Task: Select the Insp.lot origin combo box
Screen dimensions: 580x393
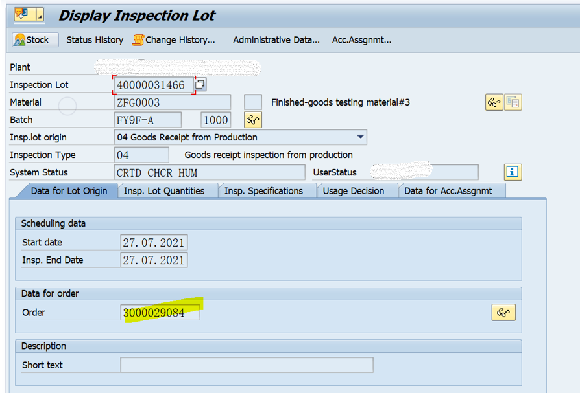Action: tap(241, 137)
